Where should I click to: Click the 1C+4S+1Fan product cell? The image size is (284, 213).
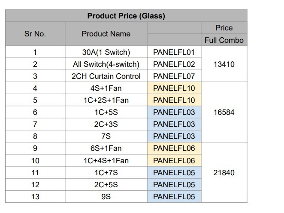pyautogui.click(x=106, y=160)
